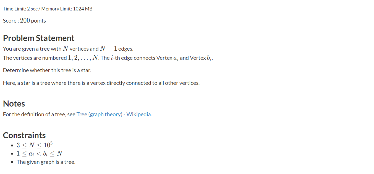The height and width of the screenshot is (174, 374).
Task: Click the line You are given a tree with N vertices
Action: click(68, 49)
